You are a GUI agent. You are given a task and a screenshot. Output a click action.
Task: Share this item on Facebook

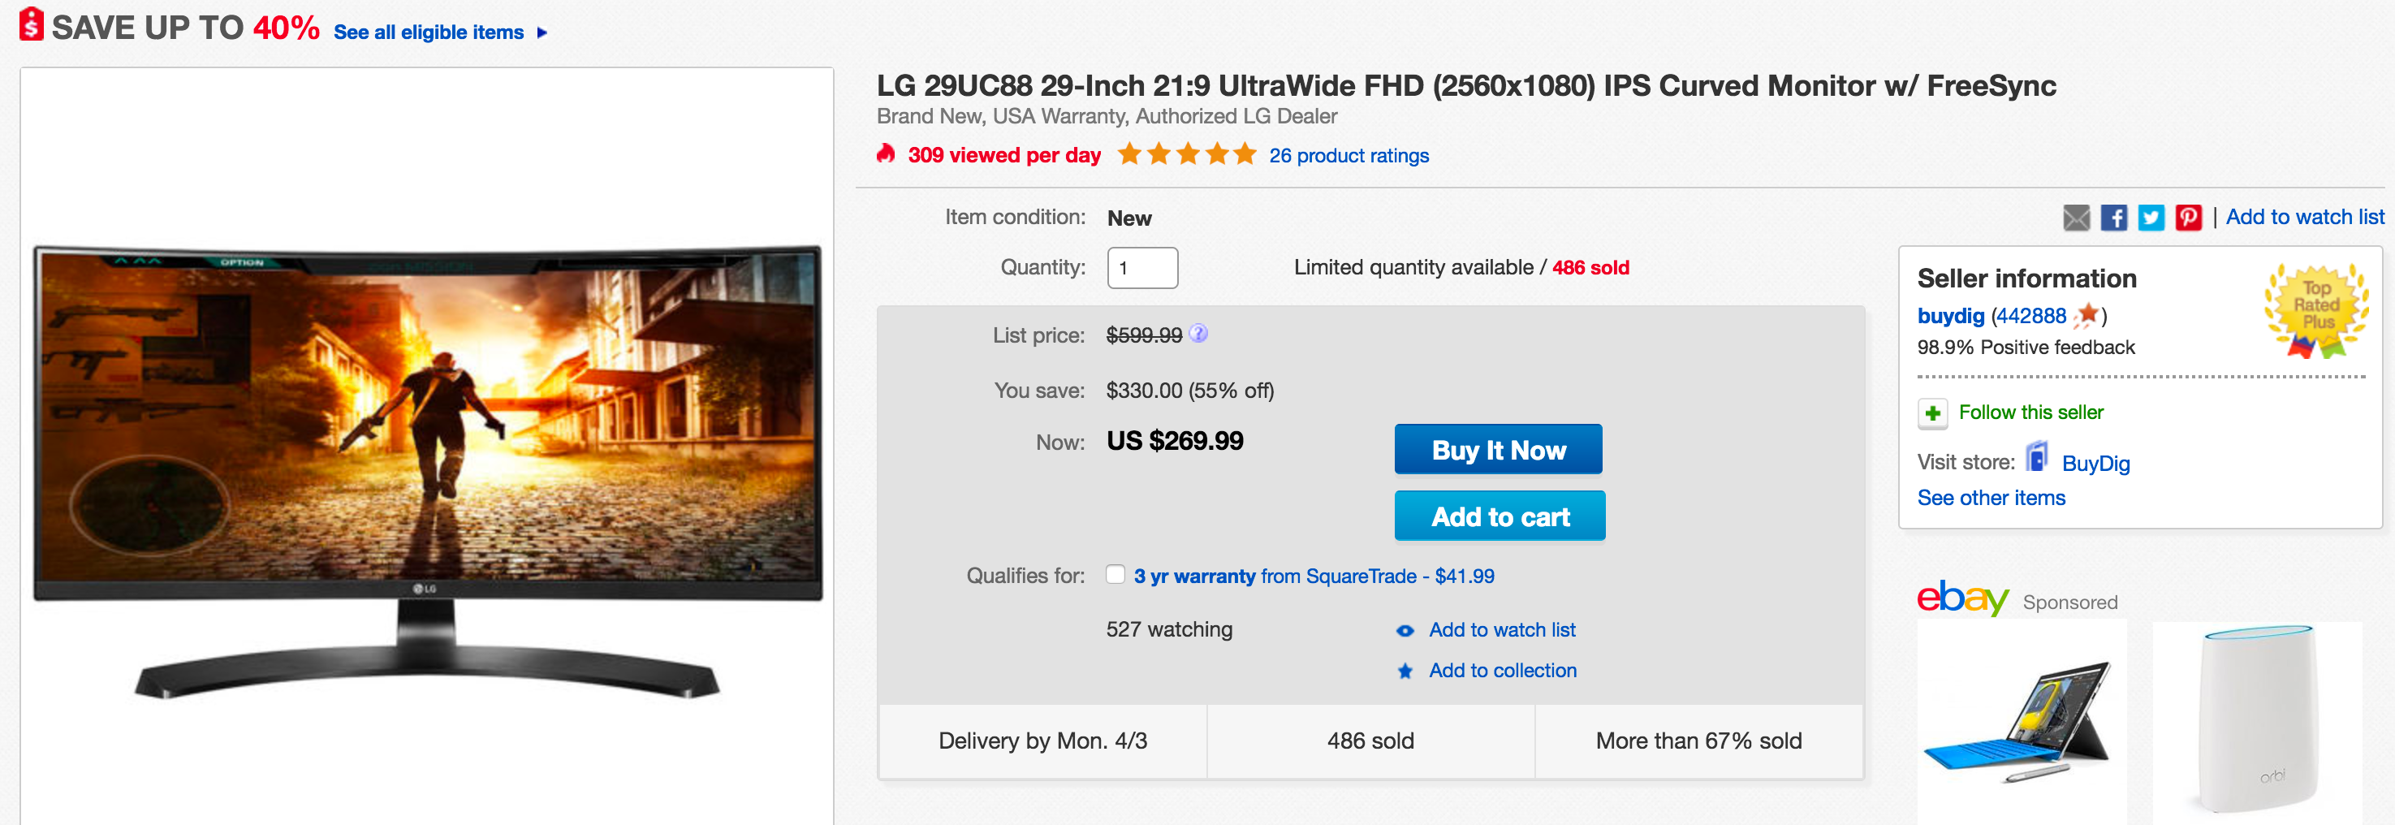[x=2113, y=218]
